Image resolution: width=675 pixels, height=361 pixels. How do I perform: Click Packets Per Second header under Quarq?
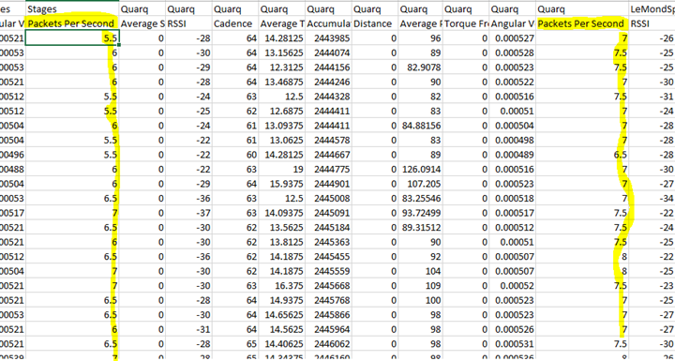coord(582,23)
